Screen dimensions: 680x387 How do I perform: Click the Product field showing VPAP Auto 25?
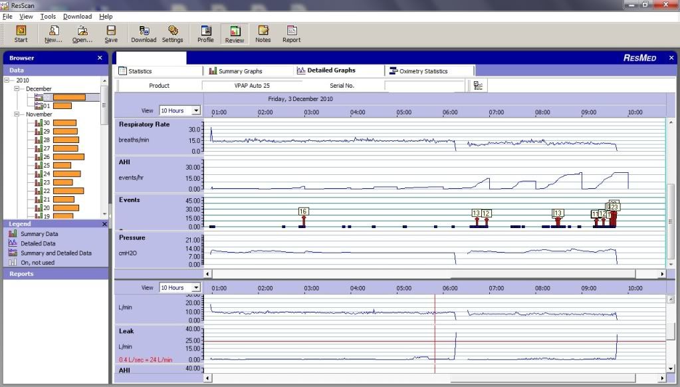tap(252, 86)
